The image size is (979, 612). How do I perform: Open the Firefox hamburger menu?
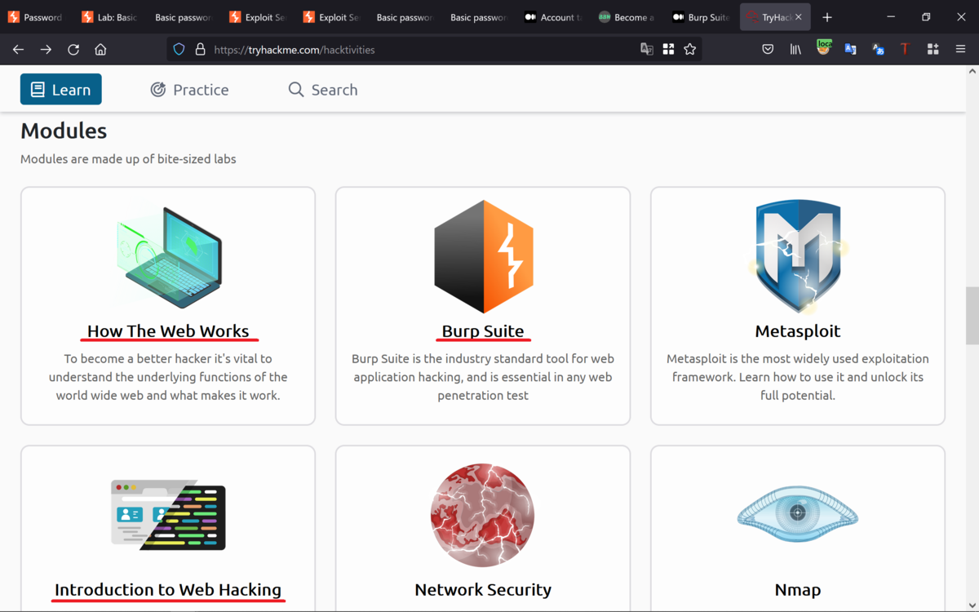pyautogui.click(x=960, y=50)
